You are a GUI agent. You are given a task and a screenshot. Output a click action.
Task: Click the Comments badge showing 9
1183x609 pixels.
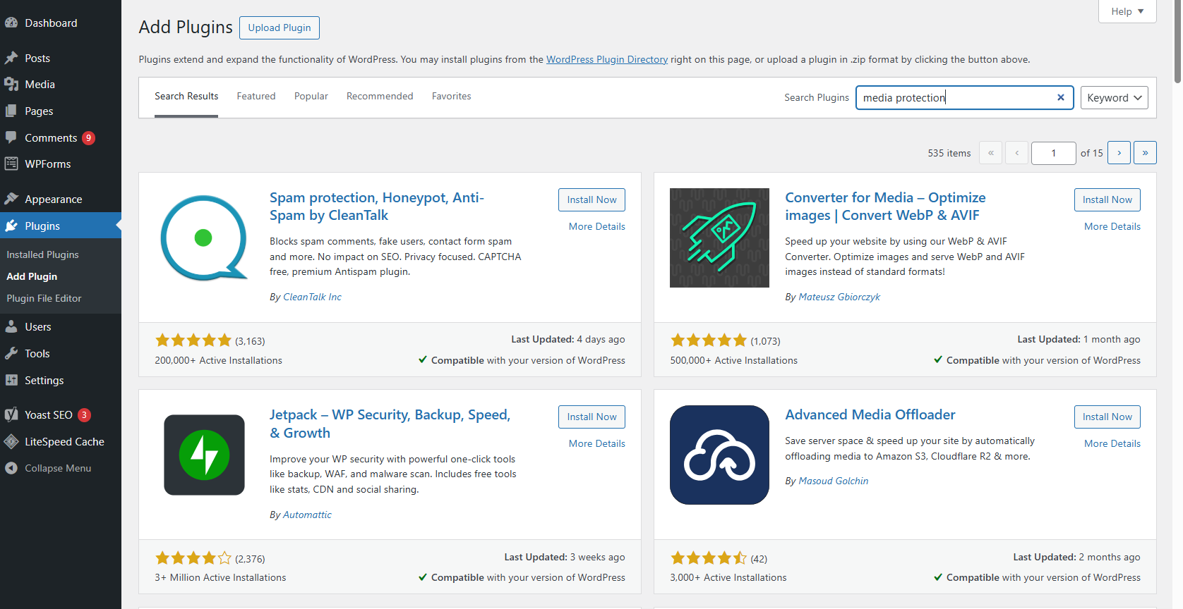click(88, 138)
